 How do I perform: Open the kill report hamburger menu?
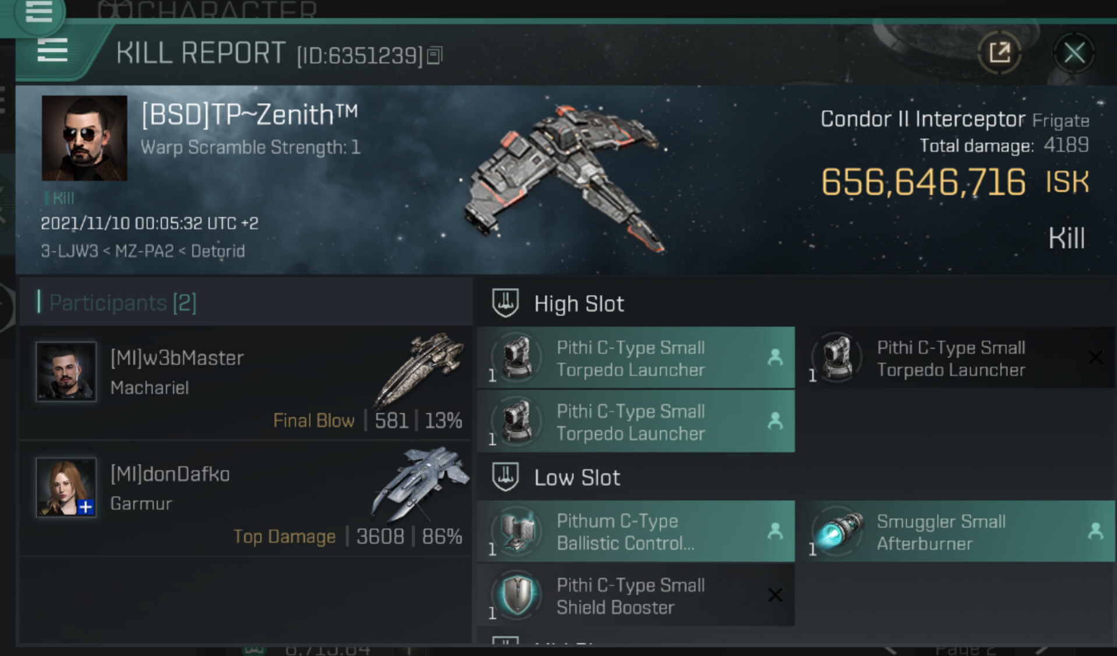pos(52,51)
